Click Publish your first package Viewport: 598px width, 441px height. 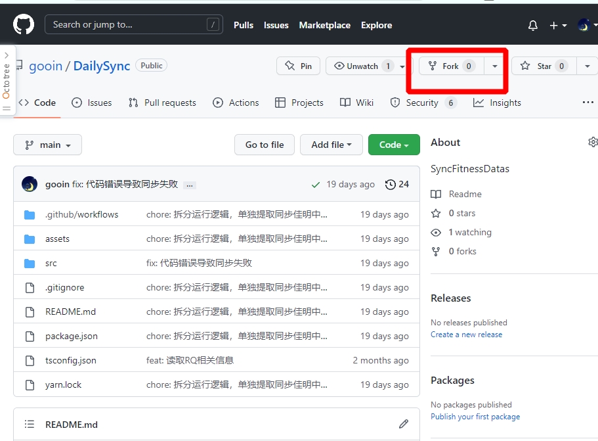tap(475, 417)
